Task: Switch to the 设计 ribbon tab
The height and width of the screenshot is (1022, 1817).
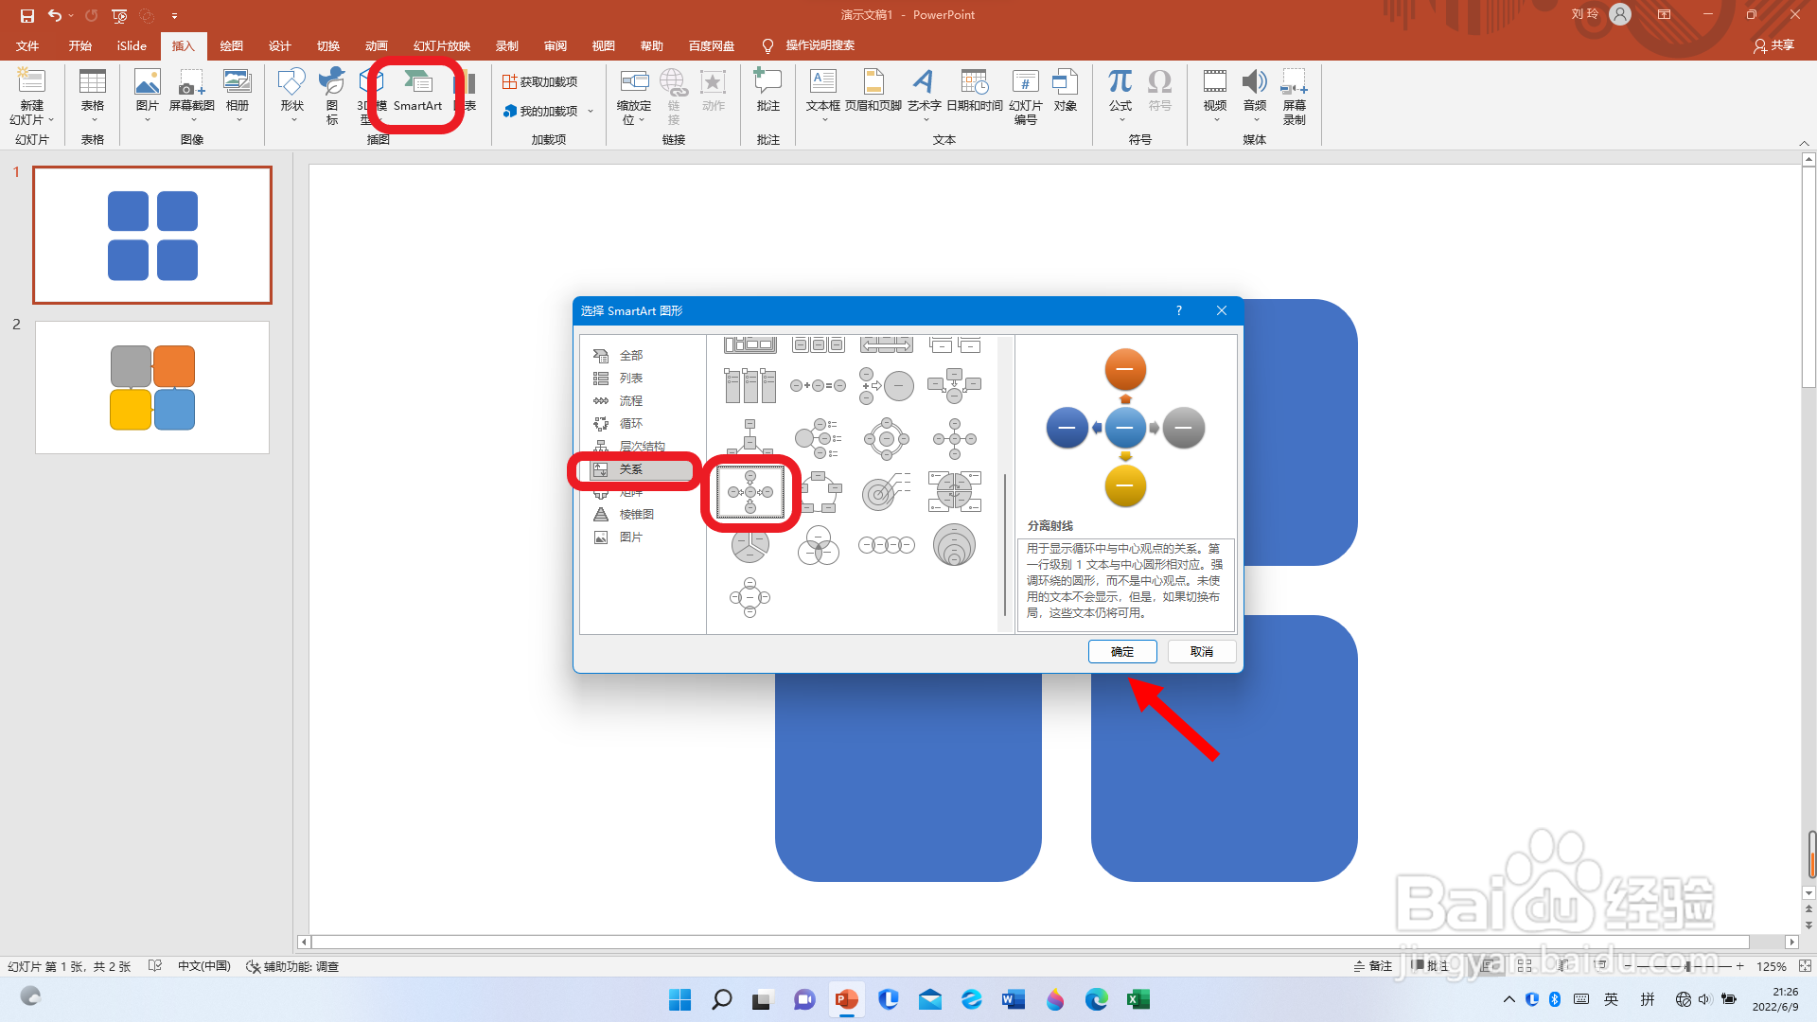Action: click(279, 45)
